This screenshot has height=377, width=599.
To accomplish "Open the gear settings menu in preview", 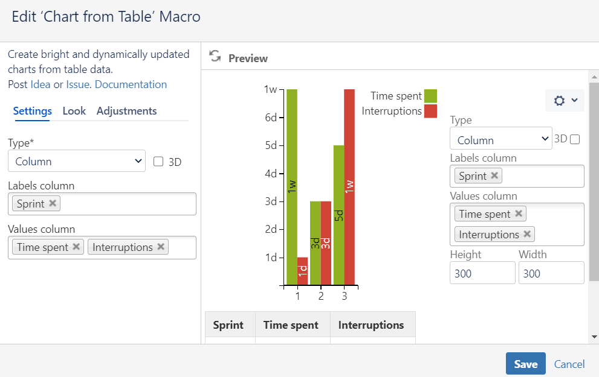I will (565, 101).
